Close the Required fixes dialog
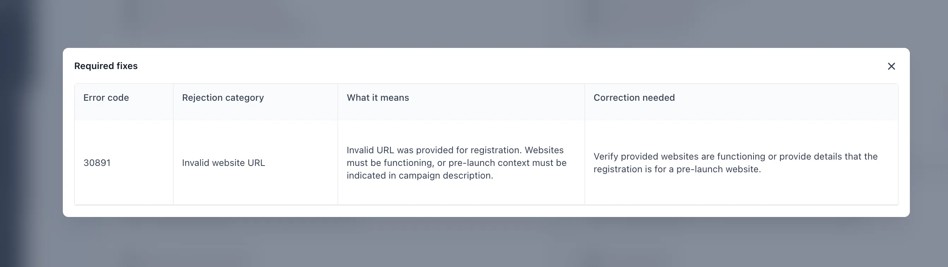The width and height of the screenshot is (948, 267). (x=891, y=67)
